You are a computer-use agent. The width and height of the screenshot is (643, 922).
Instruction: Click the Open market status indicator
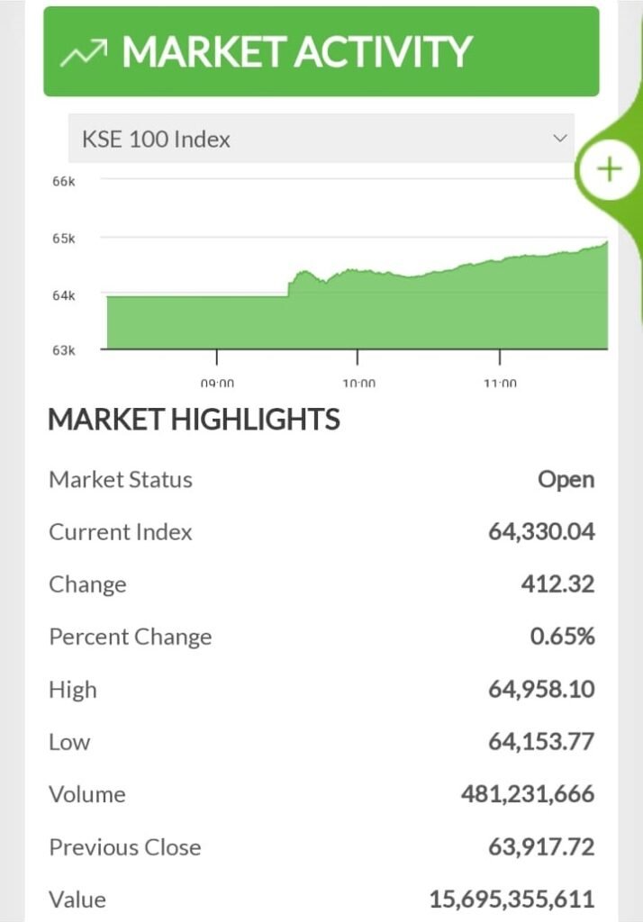pyautogui.click(x=566, y=479)
